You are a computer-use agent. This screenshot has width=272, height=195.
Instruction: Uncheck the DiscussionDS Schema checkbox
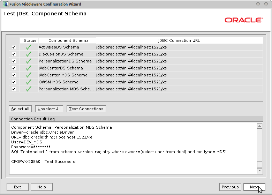(x=14, y=54)
